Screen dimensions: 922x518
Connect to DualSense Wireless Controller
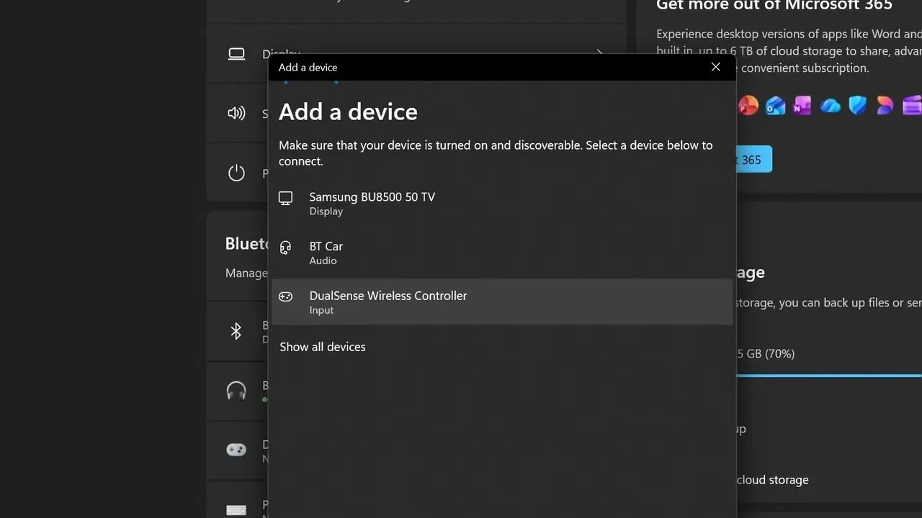pos(502,302)
